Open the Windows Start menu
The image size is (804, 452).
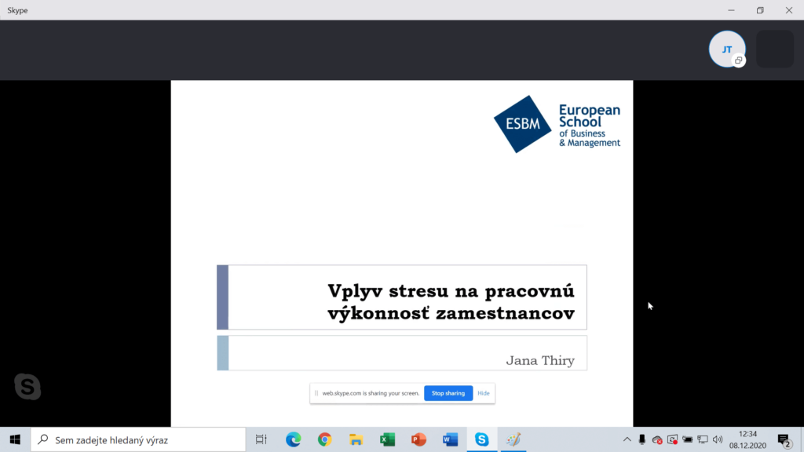click(x=15, y=439)
